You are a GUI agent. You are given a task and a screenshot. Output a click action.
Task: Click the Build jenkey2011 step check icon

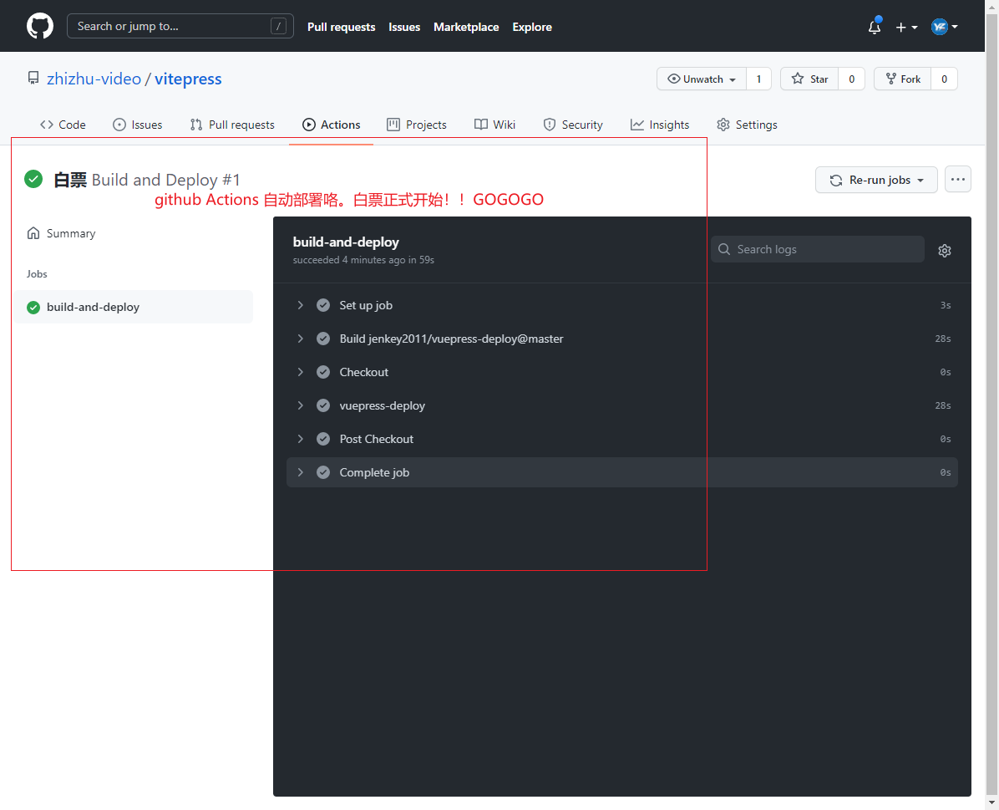[x=323, y=339]
